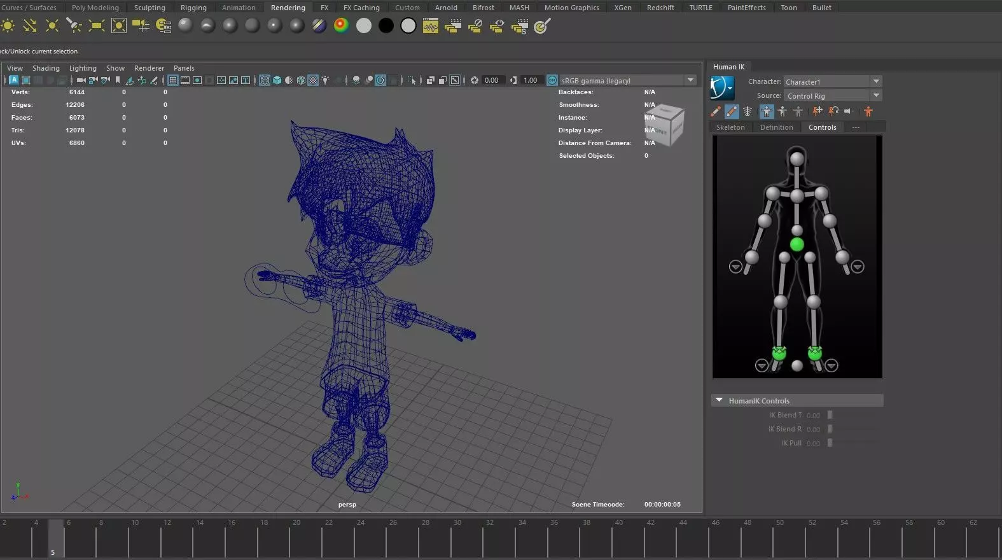Switch to the Skeleton tab
The width and height of the screenshot is (1002, 560).
[730, 127]
